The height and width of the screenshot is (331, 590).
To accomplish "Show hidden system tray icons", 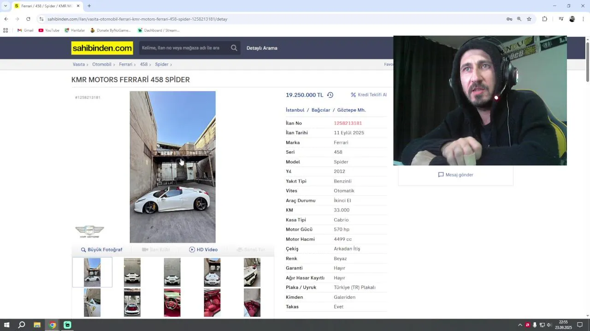I will [520, 325].
